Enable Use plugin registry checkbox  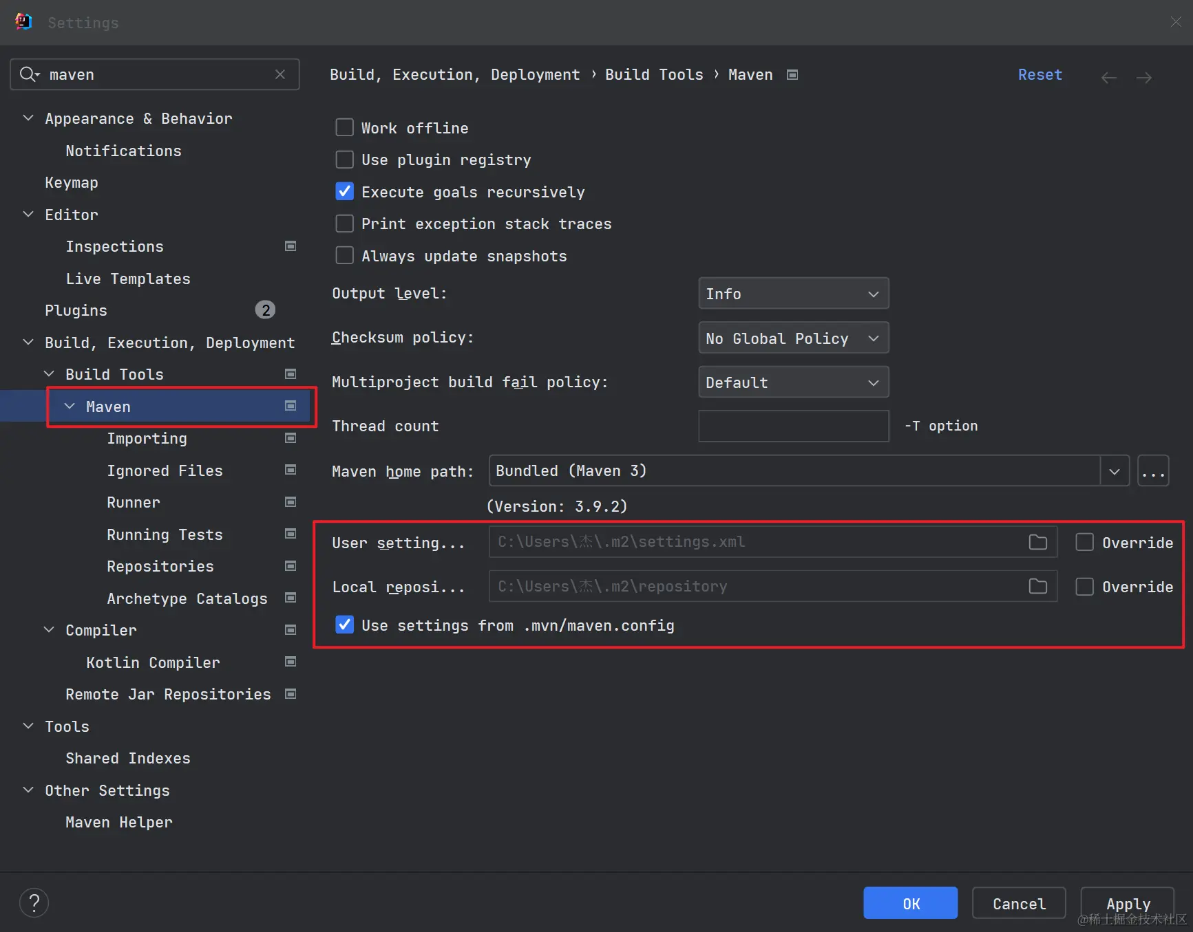(344, 160)
